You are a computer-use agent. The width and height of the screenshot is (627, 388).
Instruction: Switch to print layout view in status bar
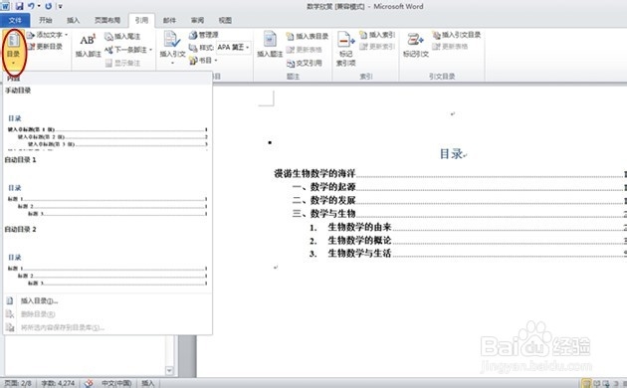tap(586, 383)
